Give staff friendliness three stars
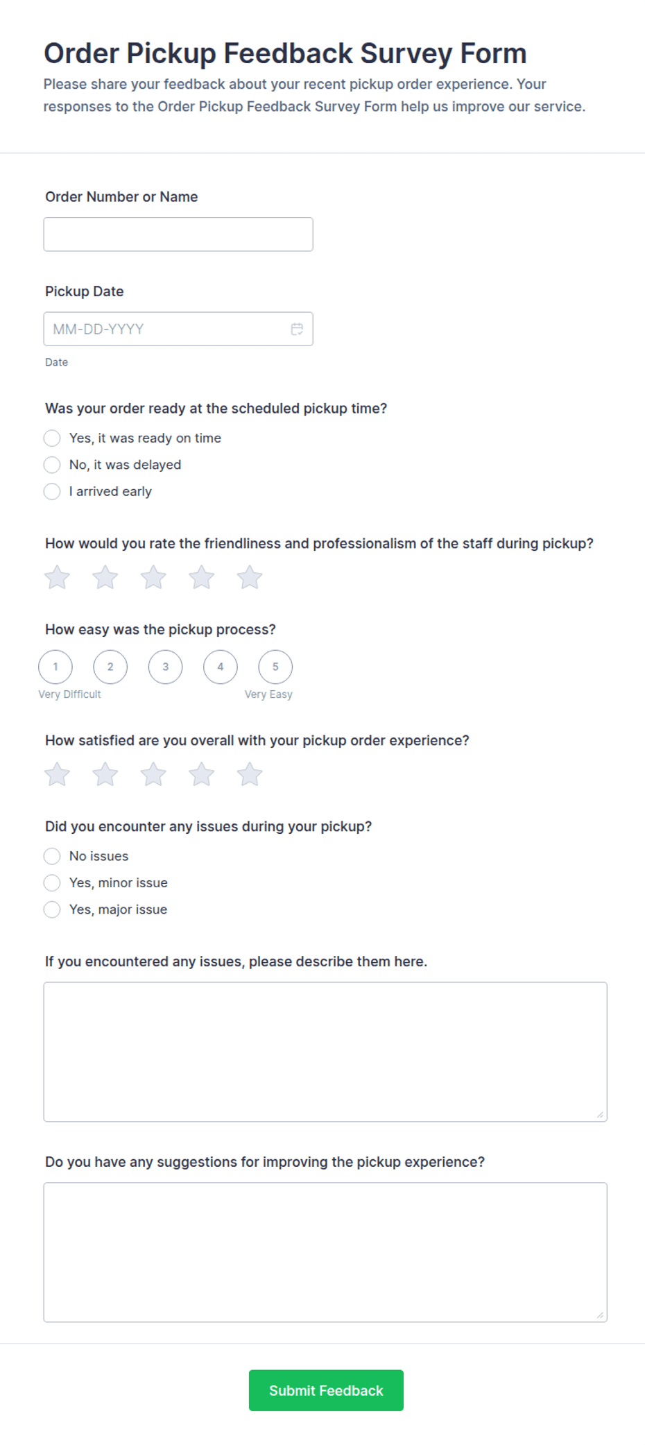 [x=153, y=577]
